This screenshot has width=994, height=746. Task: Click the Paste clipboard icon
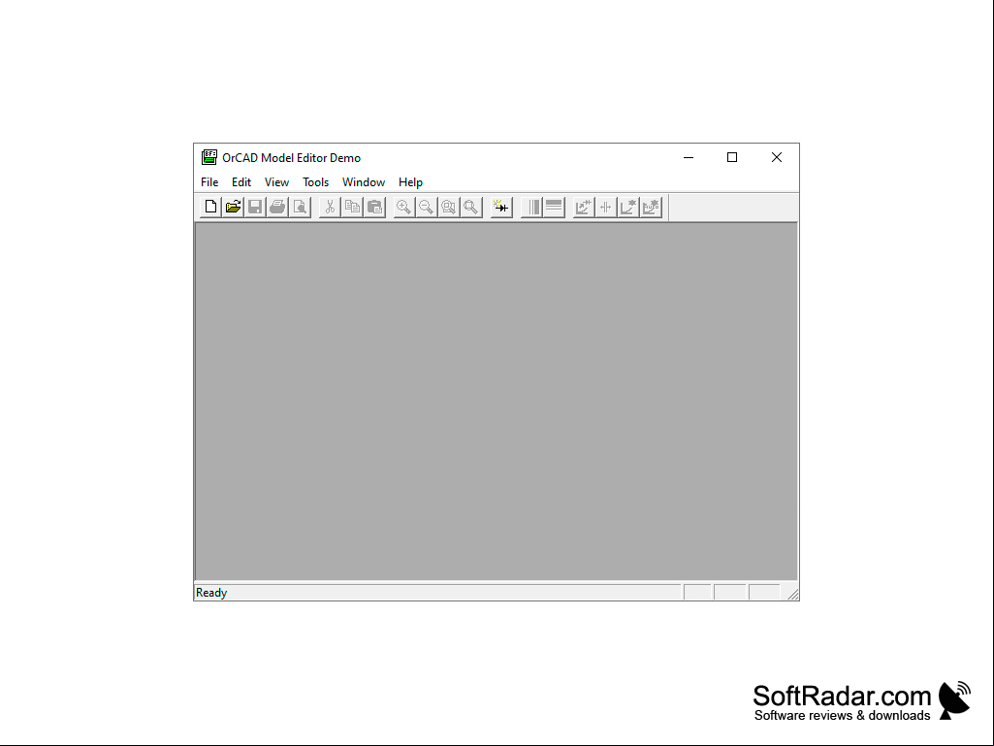(374, 207)
